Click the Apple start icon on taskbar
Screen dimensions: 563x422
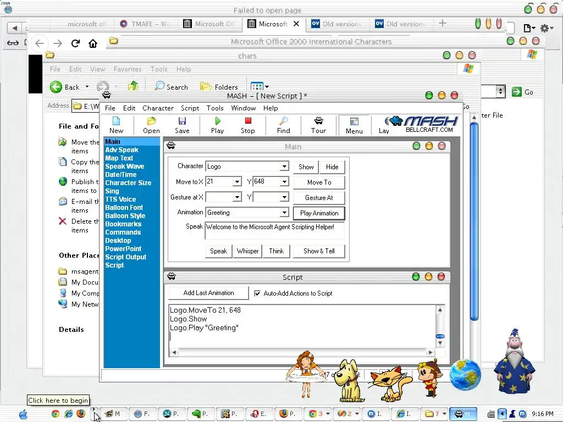tap(23, 414)
